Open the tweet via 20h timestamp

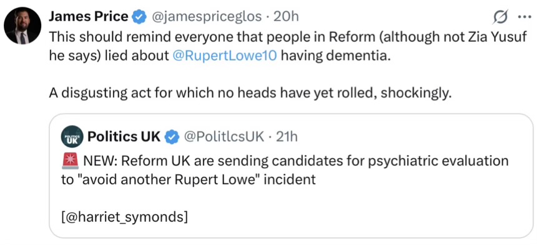pos(287,16)
